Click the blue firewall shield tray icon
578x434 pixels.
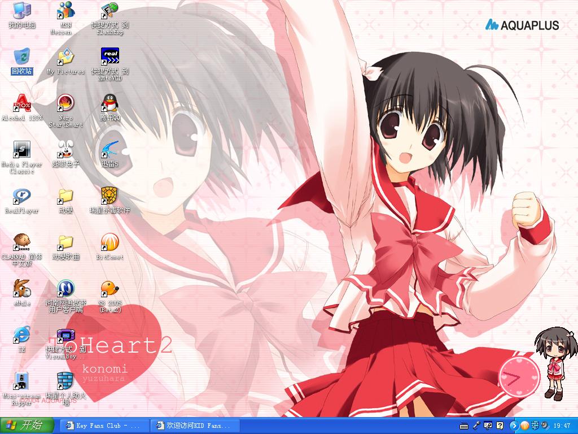(x=535, y=426)
